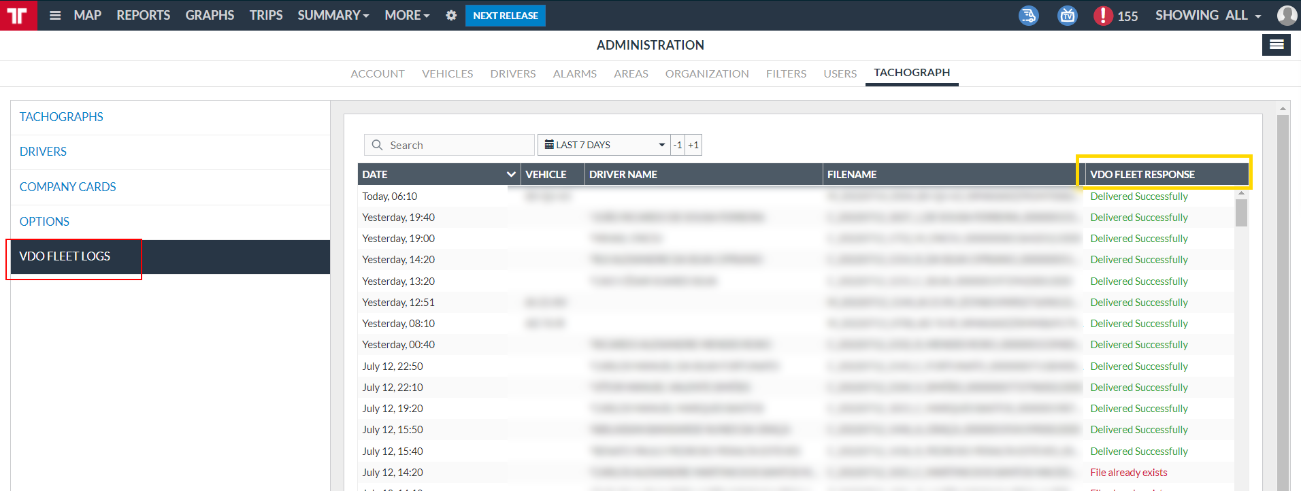View the red alert notification icon
This screenshot has width=1301, height=491.
coord(1102,15)
